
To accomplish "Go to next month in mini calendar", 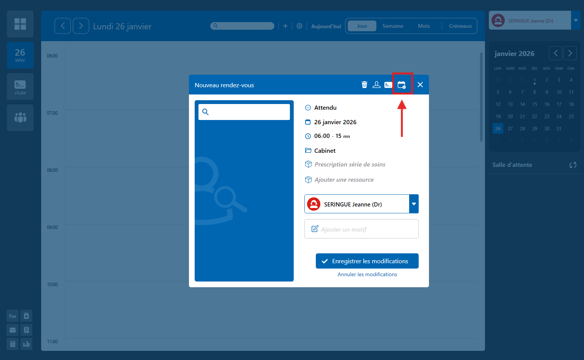I will point(570,53).
